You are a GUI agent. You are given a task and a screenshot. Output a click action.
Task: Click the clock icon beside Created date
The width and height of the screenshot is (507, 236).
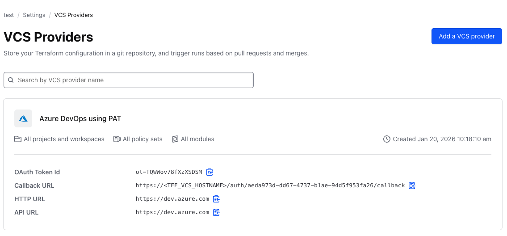pos(387,139)
